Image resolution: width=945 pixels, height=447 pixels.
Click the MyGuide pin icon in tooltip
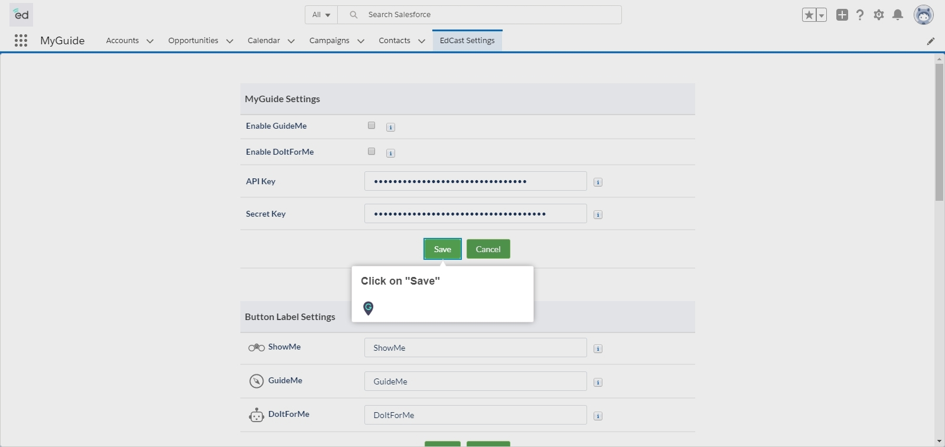(368, 308)
